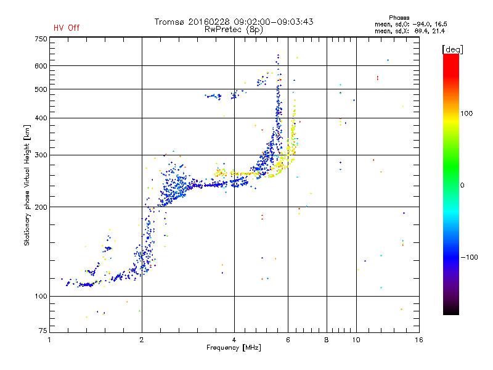The height and width of the screenshot is (370, 493).
Task: Click the plot title 'Tromsø 20160228 09:02:00-09:03:43'
Action: (x=234, y=22)
